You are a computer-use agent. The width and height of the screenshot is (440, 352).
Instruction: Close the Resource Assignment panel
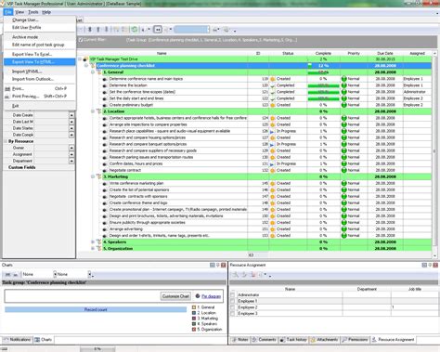435,265
